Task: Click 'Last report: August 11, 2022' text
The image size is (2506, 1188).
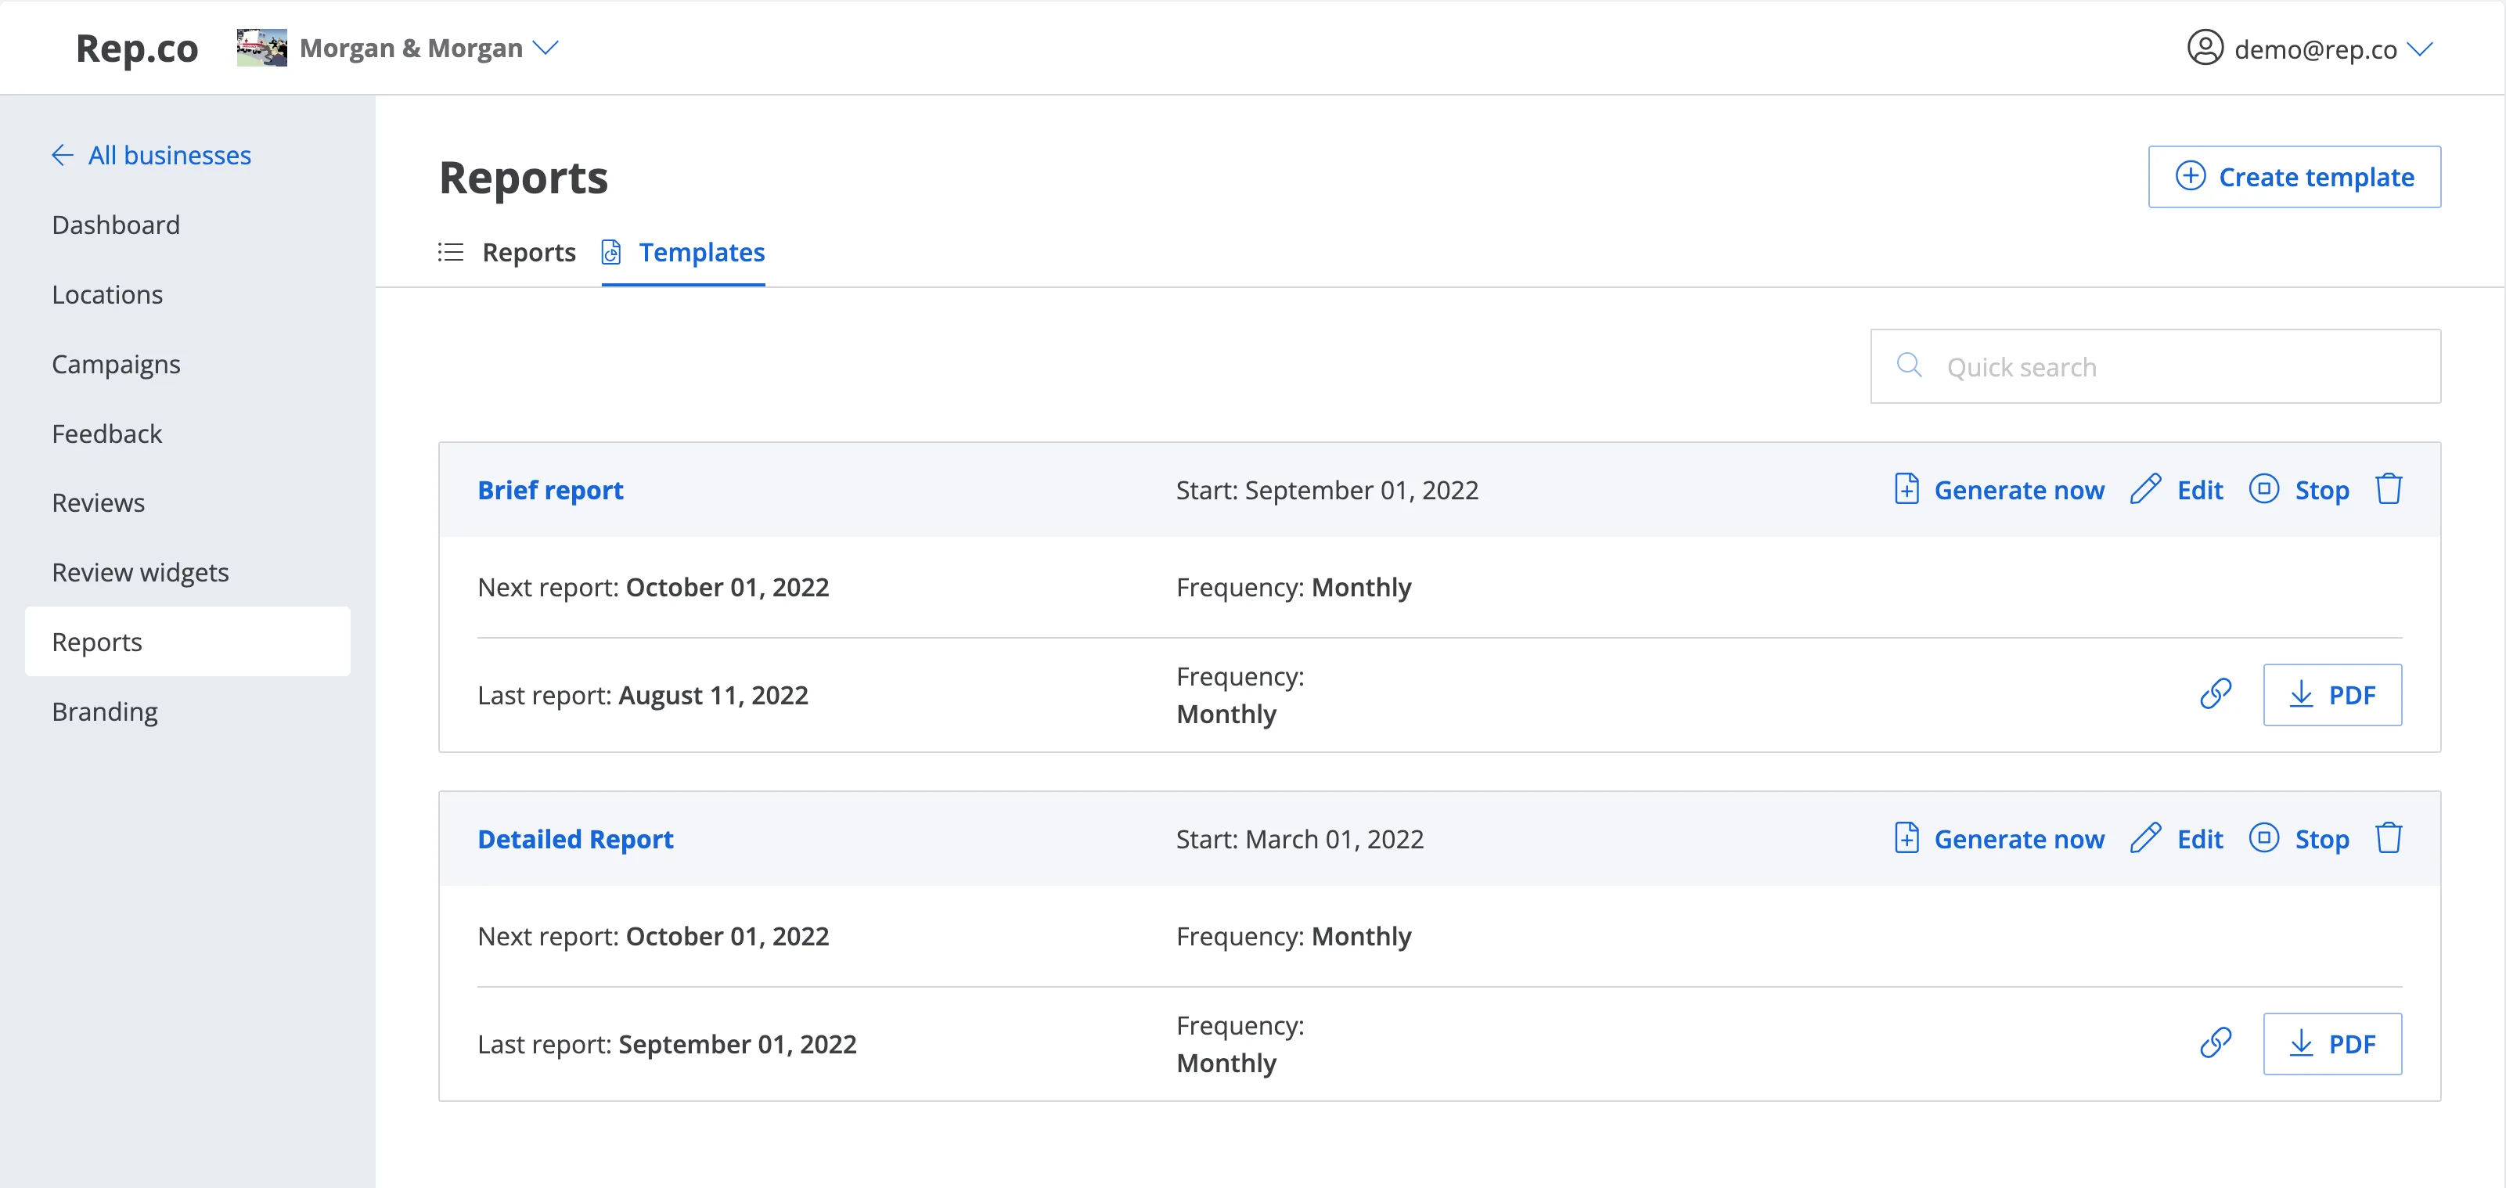Action: point(643,695)
